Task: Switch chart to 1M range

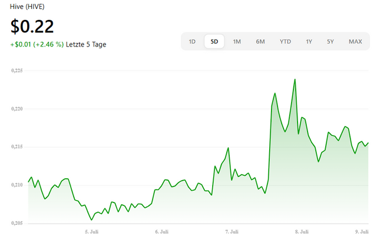Action: [x=237, y=42]
